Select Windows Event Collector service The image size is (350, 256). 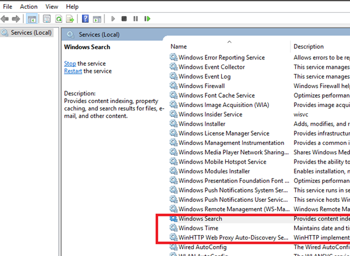pos(212,67)
